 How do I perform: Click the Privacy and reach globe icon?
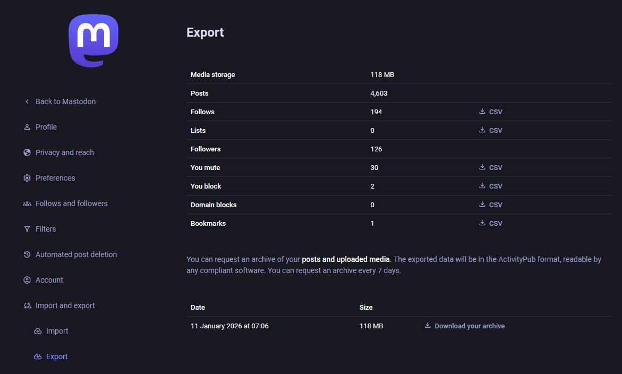click(27, 152)
